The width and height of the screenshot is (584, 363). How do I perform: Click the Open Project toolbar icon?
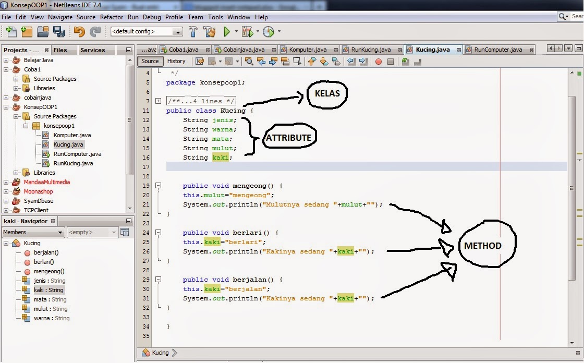click(43, 32)
